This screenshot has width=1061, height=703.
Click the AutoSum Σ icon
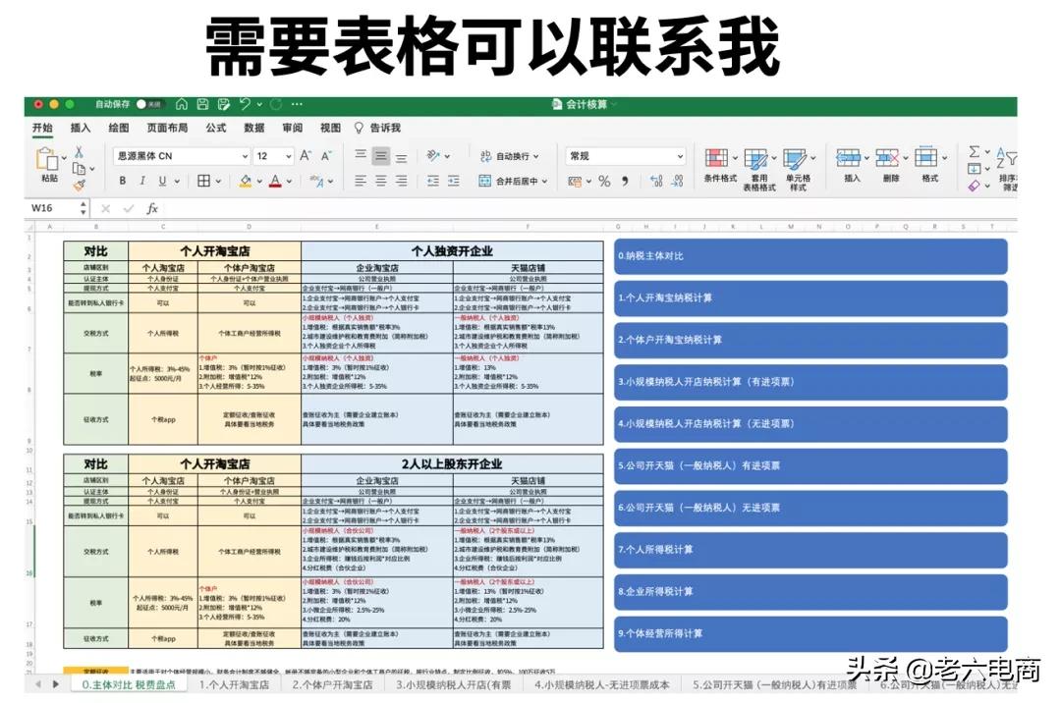974,149
